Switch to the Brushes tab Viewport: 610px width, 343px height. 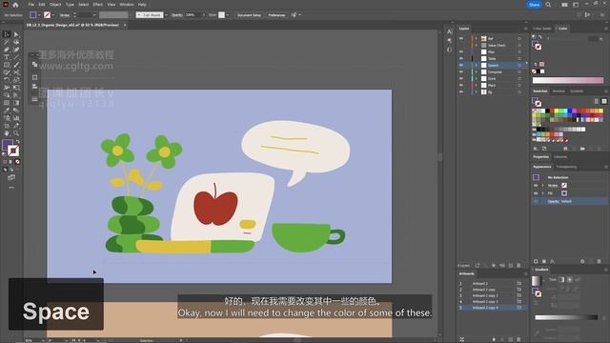[559, 91]
